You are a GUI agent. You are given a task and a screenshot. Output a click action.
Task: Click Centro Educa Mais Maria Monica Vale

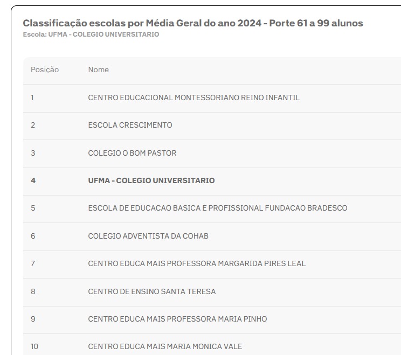(165, 346)
